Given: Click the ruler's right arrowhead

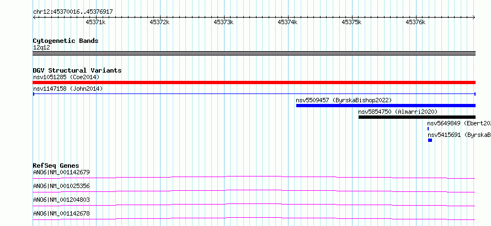Looking at the screenshot, I should point(474,18).
